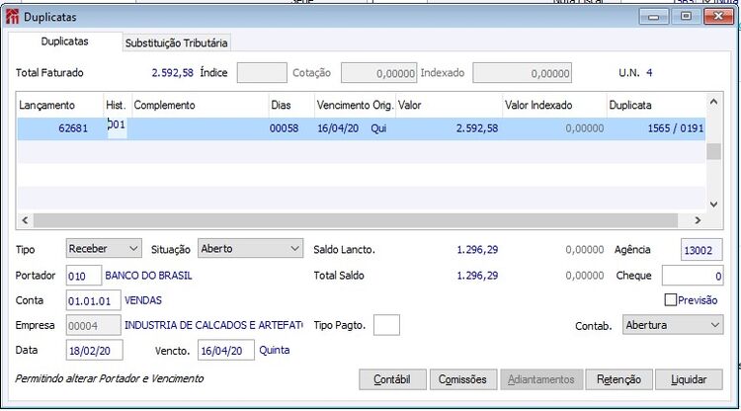Image resolution: width=741 pixels, height=411 pixels.
Task: Click the Vencimento Orig. column header
Action: (355, 105)
